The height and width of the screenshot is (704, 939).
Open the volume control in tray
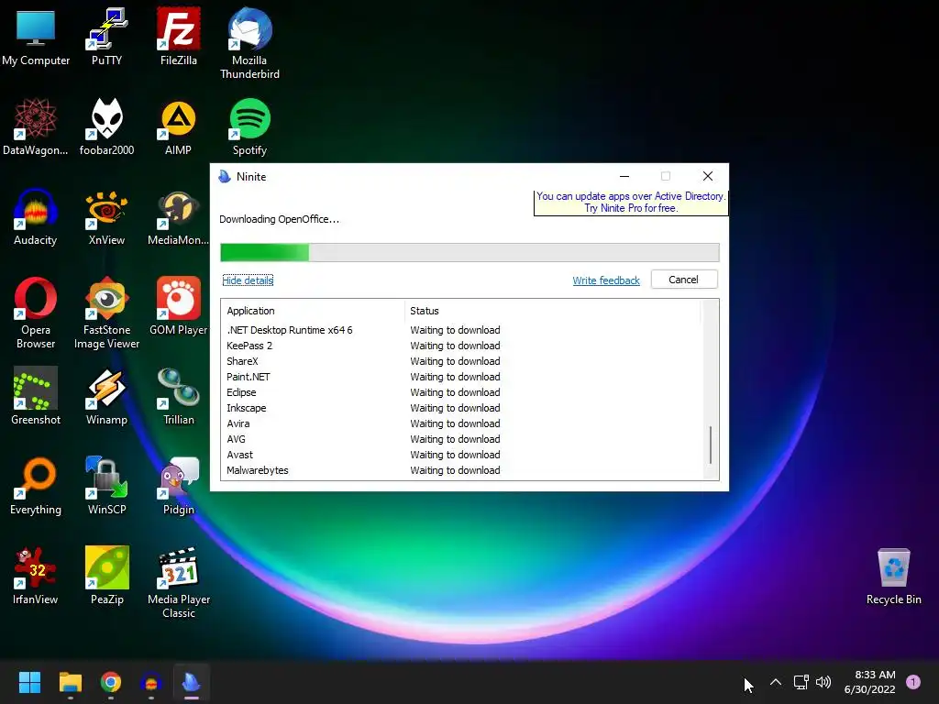823,682
